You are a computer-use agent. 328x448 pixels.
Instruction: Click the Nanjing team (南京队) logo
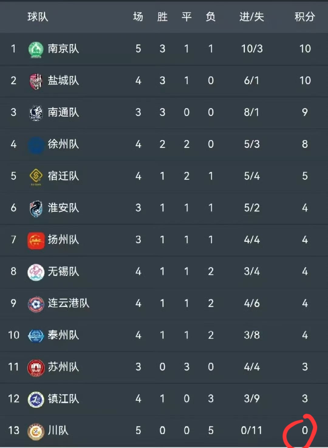(x=36, y=49)
